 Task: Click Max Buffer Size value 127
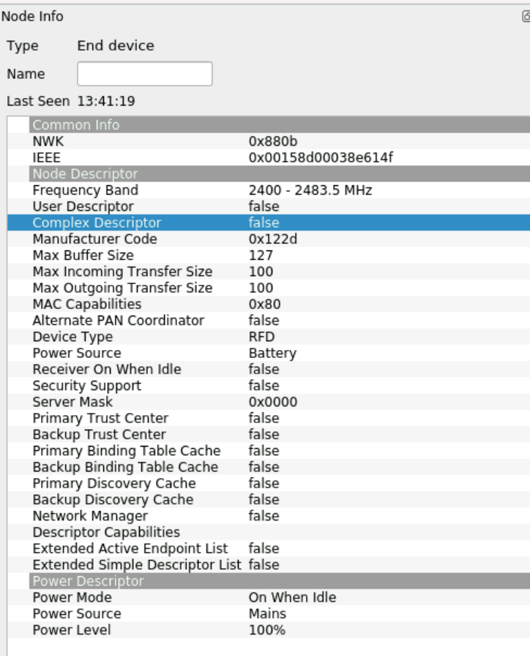tap(261, 256)
